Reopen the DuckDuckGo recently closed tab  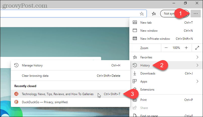pyautogui.click(x=45, y=102)
